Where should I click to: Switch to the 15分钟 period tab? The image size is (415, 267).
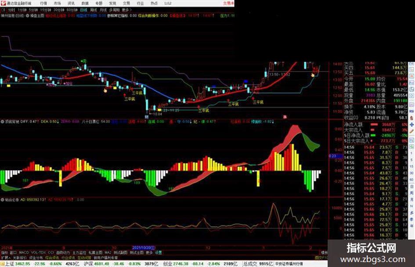(46, 10)
